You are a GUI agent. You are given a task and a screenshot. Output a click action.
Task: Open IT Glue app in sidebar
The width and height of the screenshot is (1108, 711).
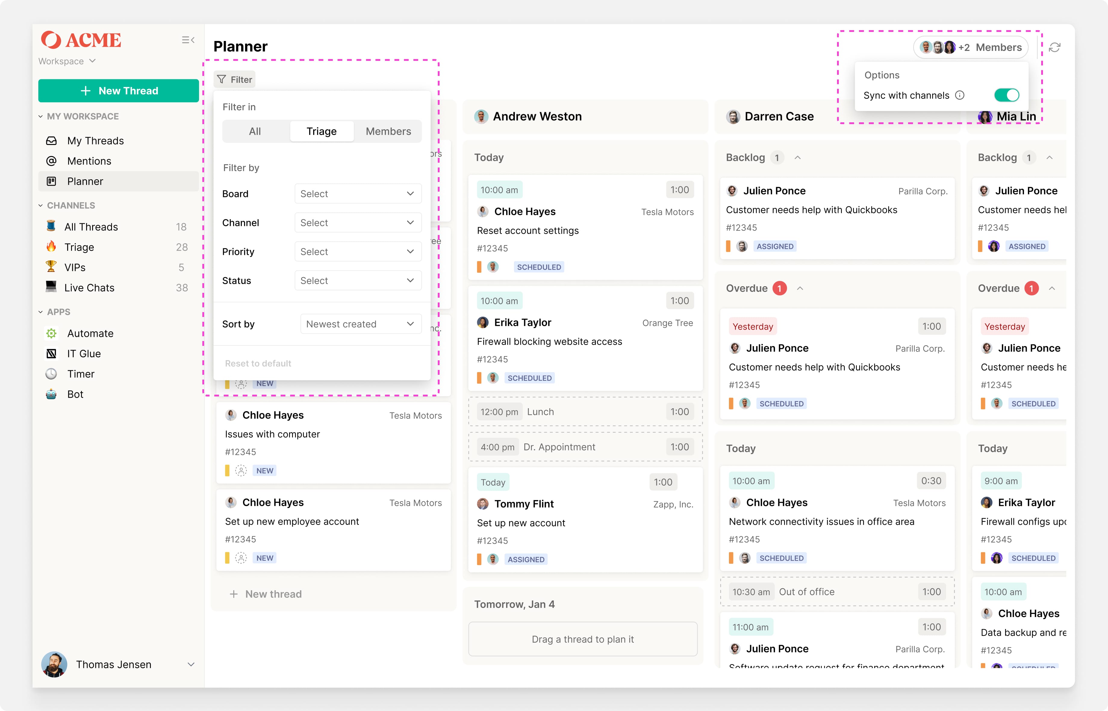click(x=83, y=354)
